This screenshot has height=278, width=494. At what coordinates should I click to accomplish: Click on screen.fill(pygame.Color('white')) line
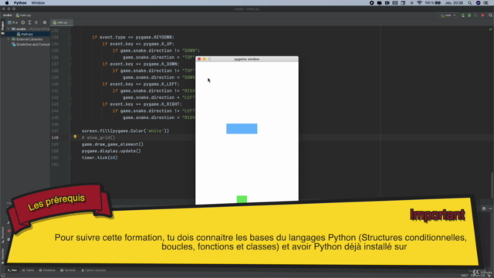(x=125, y=131)
